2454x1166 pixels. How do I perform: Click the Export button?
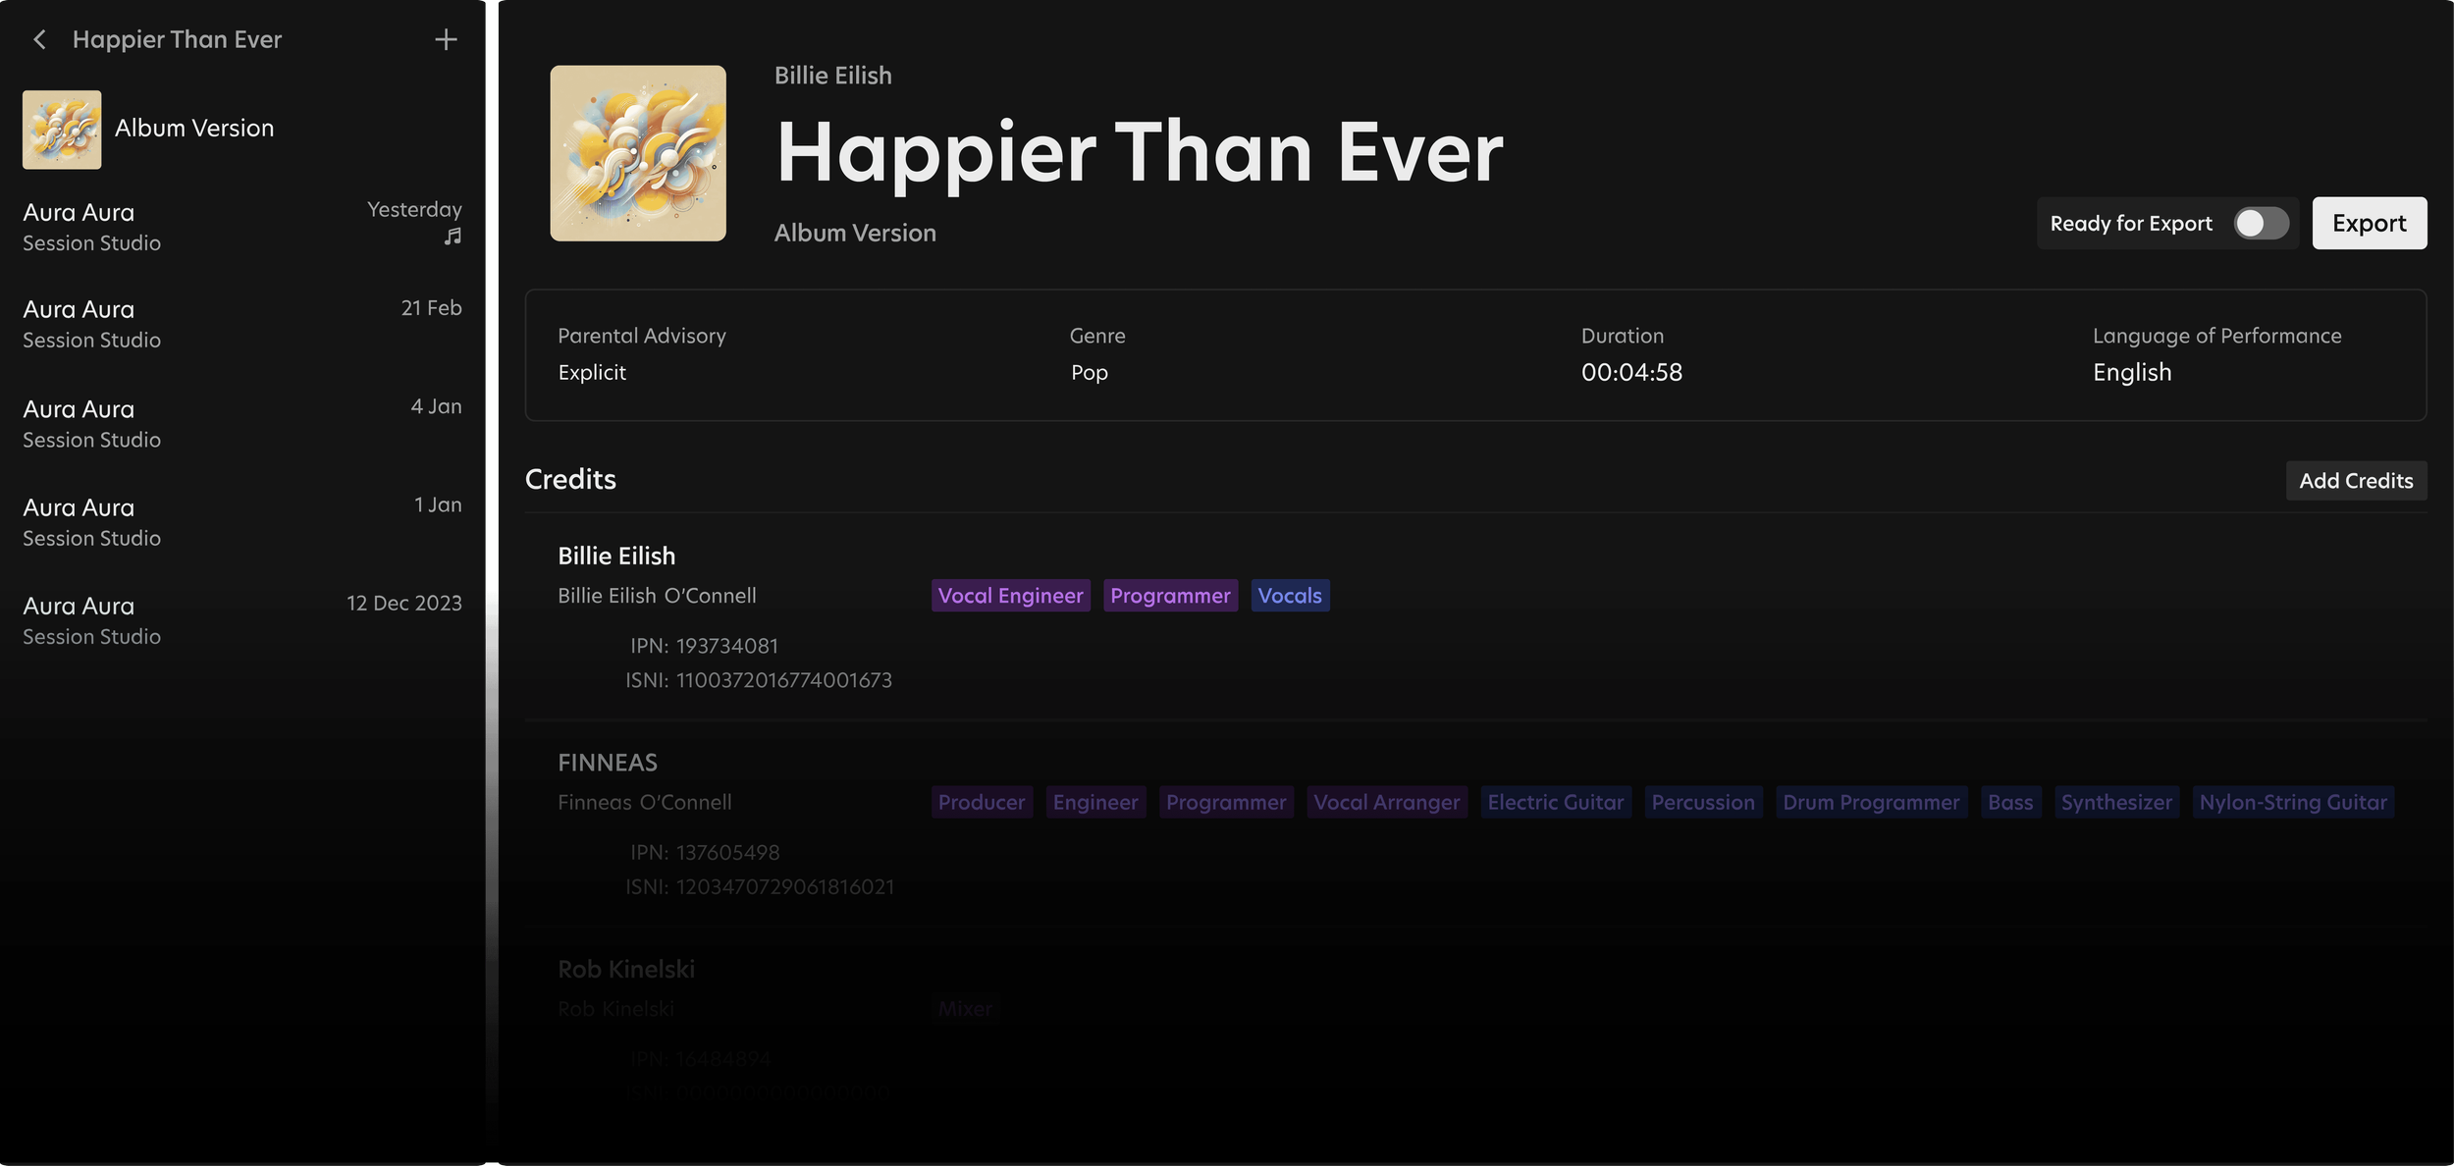coord(2369,224)
